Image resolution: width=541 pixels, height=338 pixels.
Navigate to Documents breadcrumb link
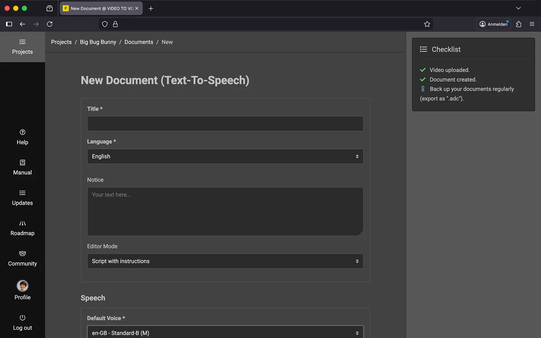tap(139, 42)
